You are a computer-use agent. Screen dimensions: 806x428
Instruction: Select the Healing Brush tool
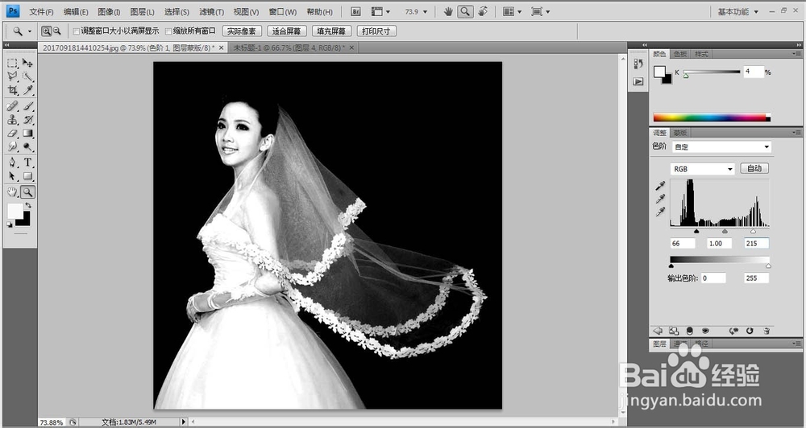click(x=12, y=106)
